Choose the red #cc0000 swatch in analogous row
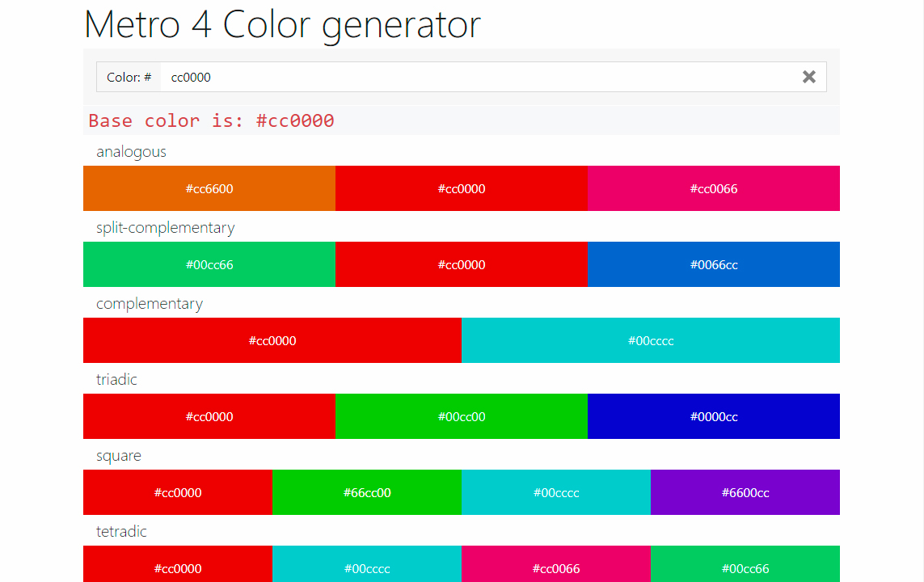Viewport: 924px width, 582px height. point(461,188)
